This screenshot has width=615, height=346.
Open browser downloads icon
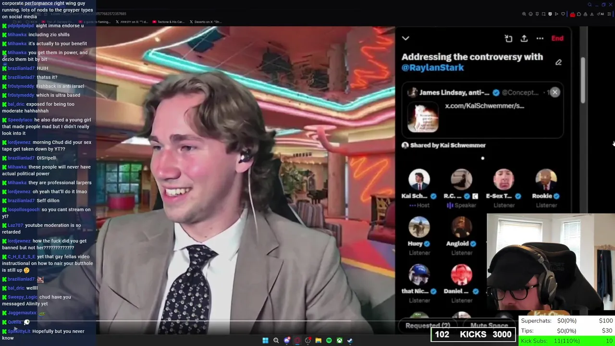(x=592, y=14)
